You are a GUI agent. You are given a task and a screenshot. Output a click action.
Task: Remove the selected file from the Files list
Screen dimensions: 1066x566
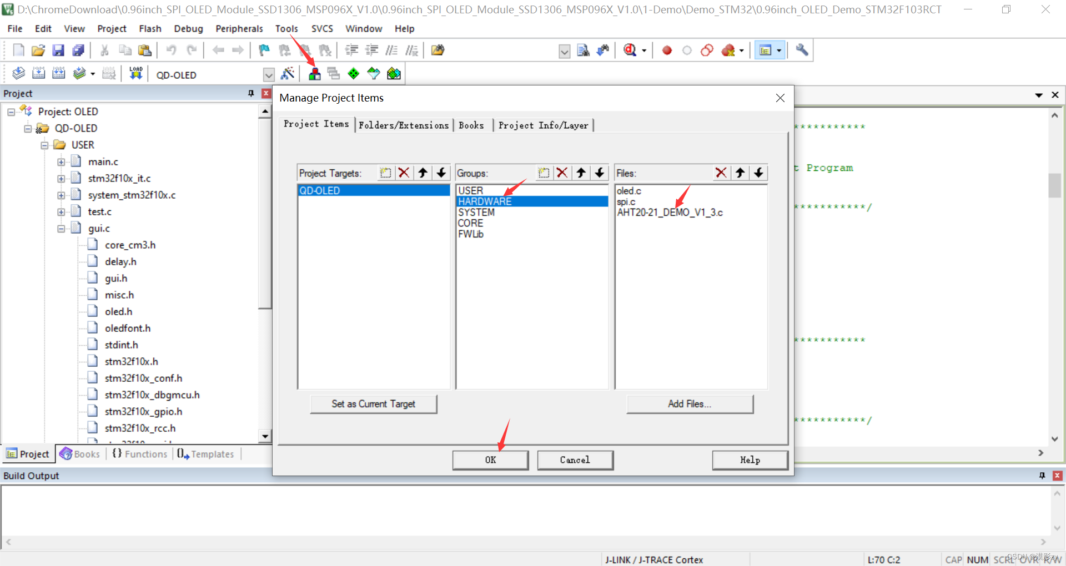point(721,173)
